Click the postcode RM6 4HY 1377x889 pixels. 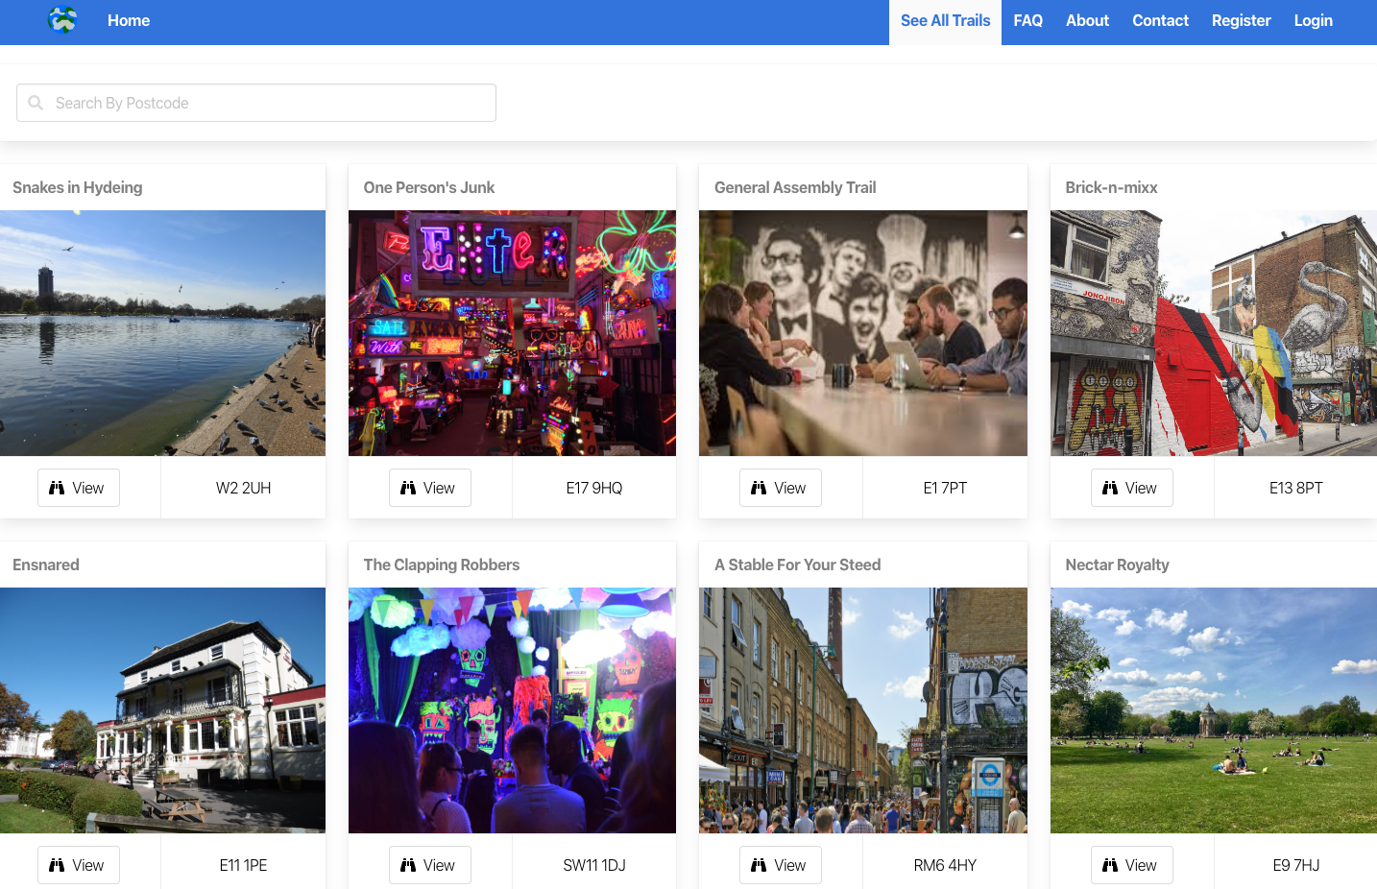point(945,865)
